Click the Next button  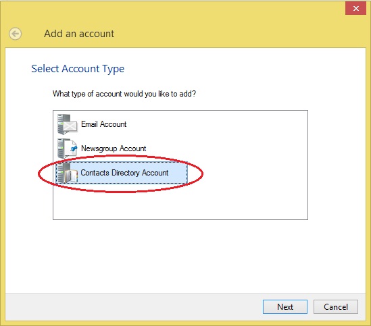pyautogui.click(x=285, y=307)
